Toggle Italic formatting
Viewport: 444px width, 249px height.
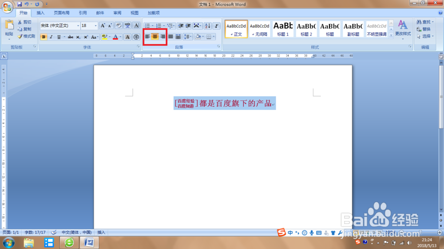coord(51,37)
